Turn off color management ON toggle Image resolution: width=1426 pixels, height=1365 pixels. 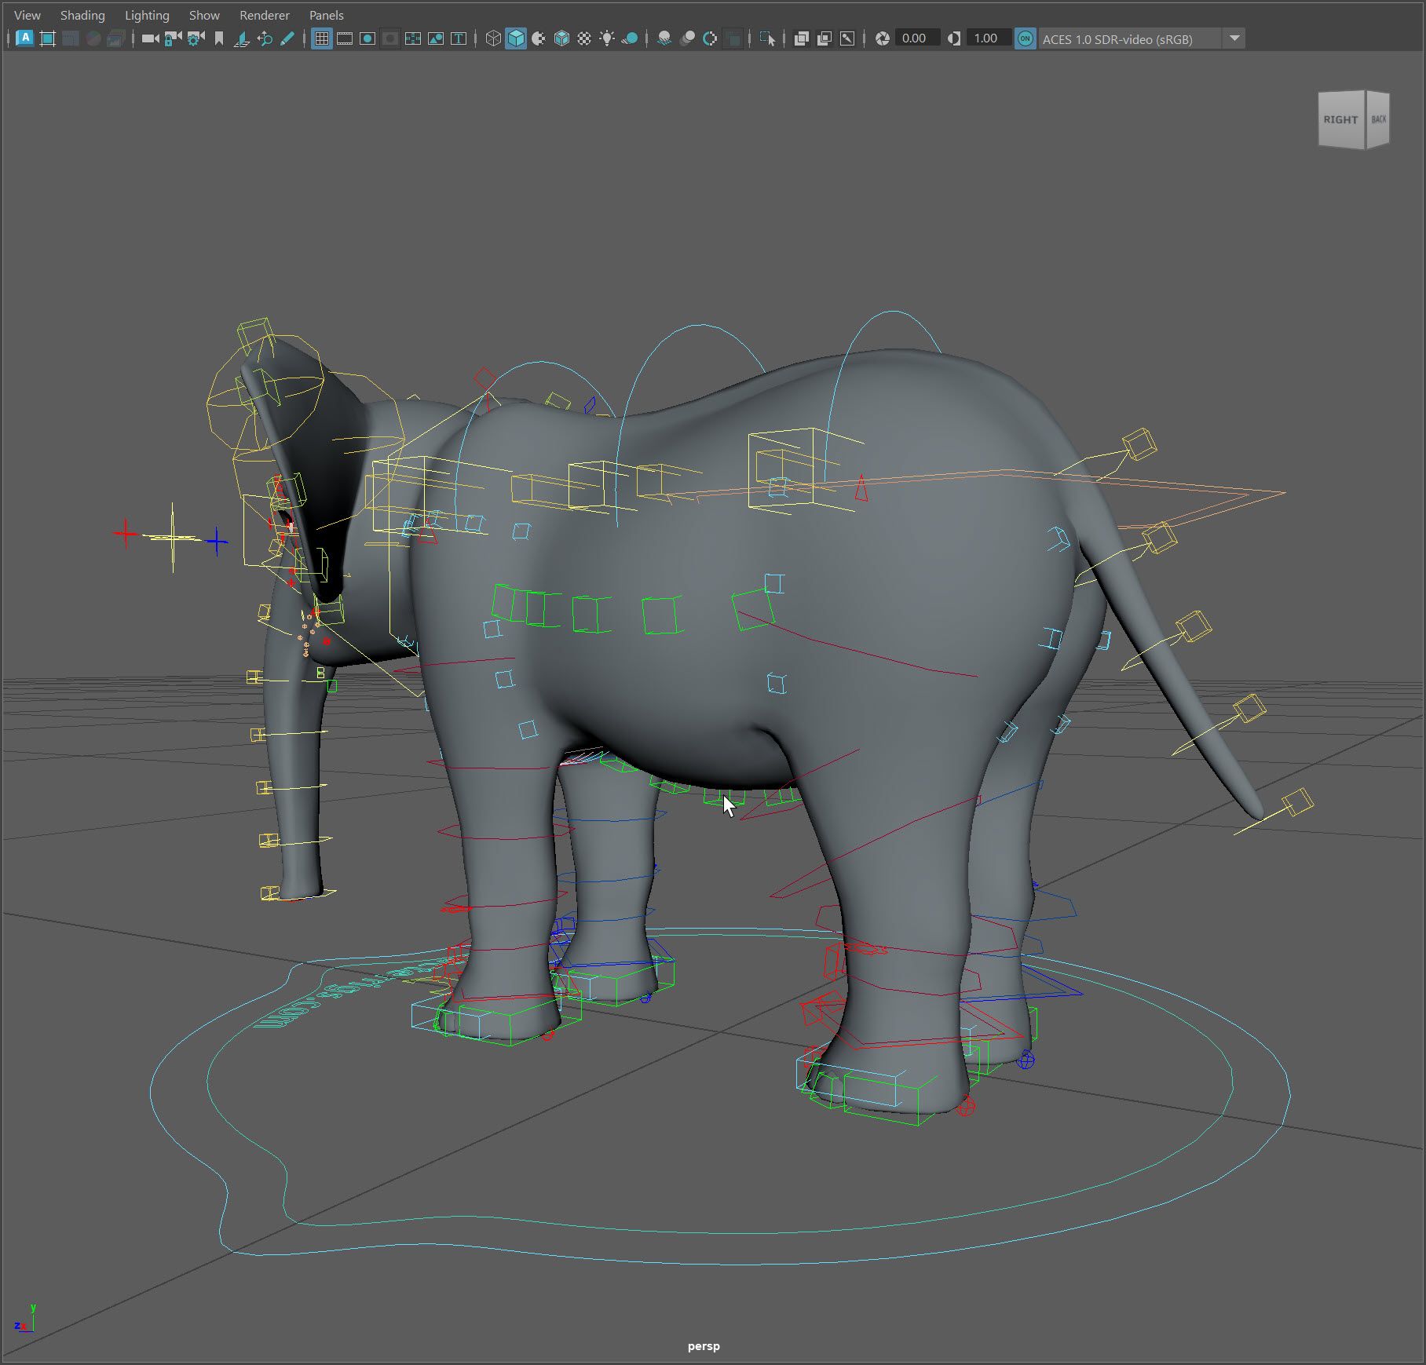pyautogui.click(x=1025, y=38)
